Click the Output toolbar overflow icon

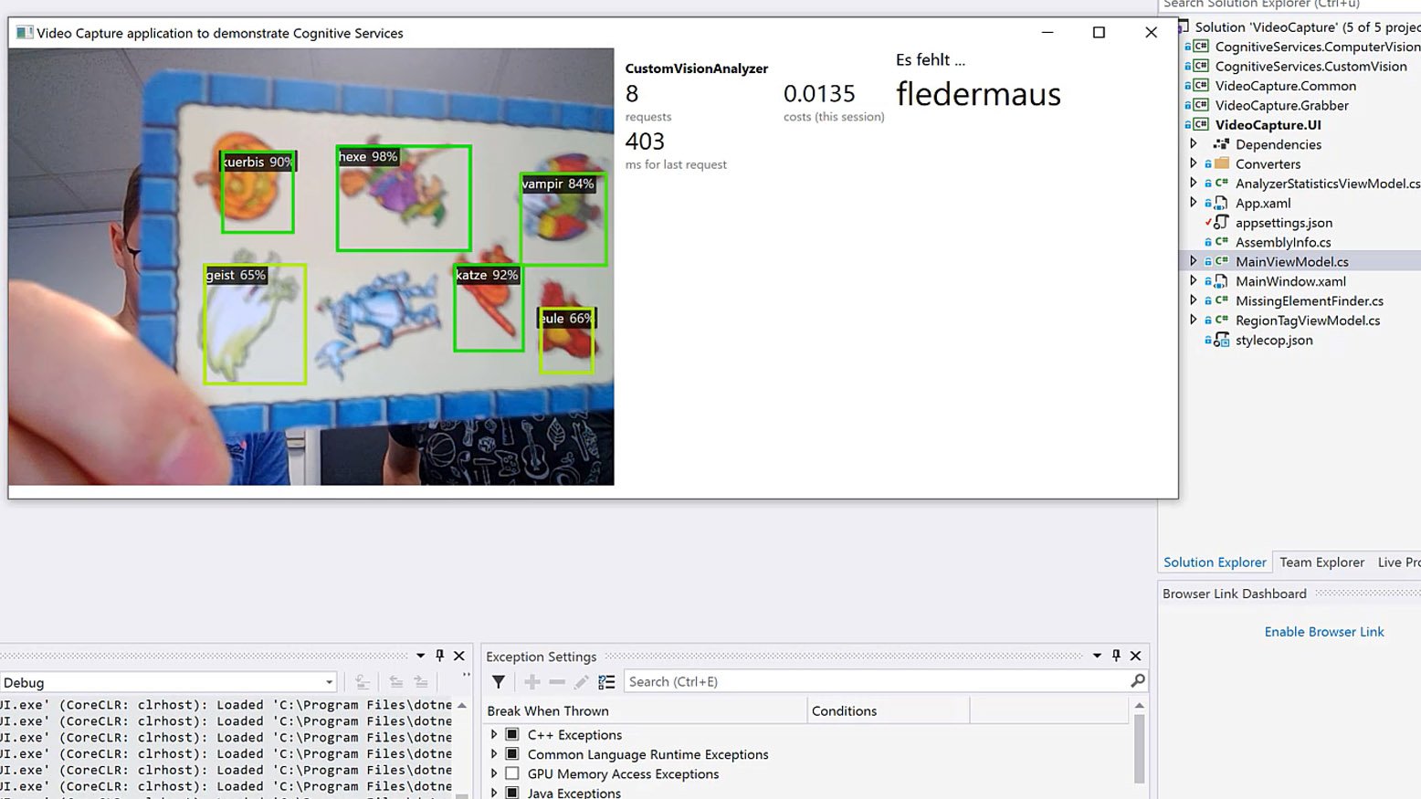467,676
